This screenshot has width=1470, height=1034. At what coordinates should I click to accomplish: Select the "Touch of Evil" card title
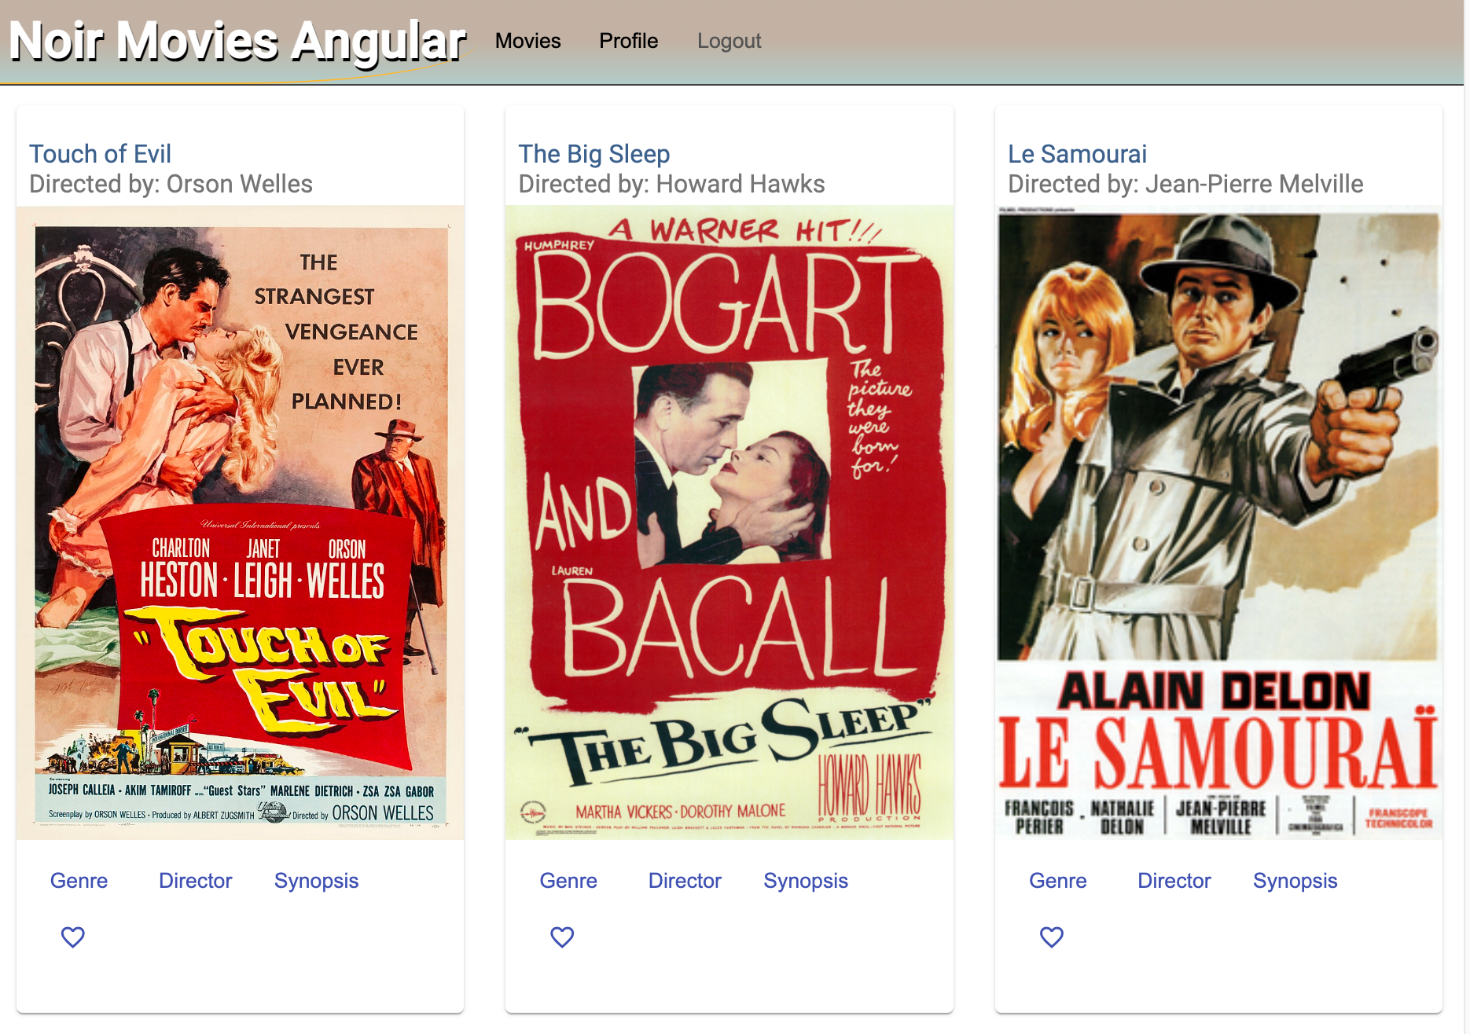[x=101, y=154]
